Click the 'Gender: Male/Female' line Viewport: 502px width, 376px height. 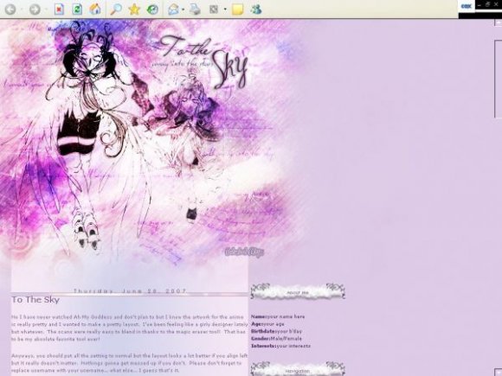pos(277,338)
